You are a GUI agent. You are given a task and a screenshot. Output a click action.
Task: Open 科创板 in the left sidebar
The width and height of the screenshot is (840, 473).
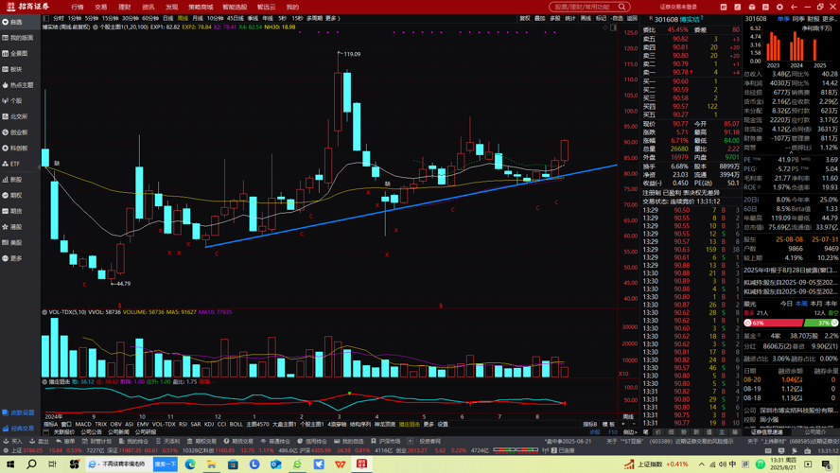(15, 148)
